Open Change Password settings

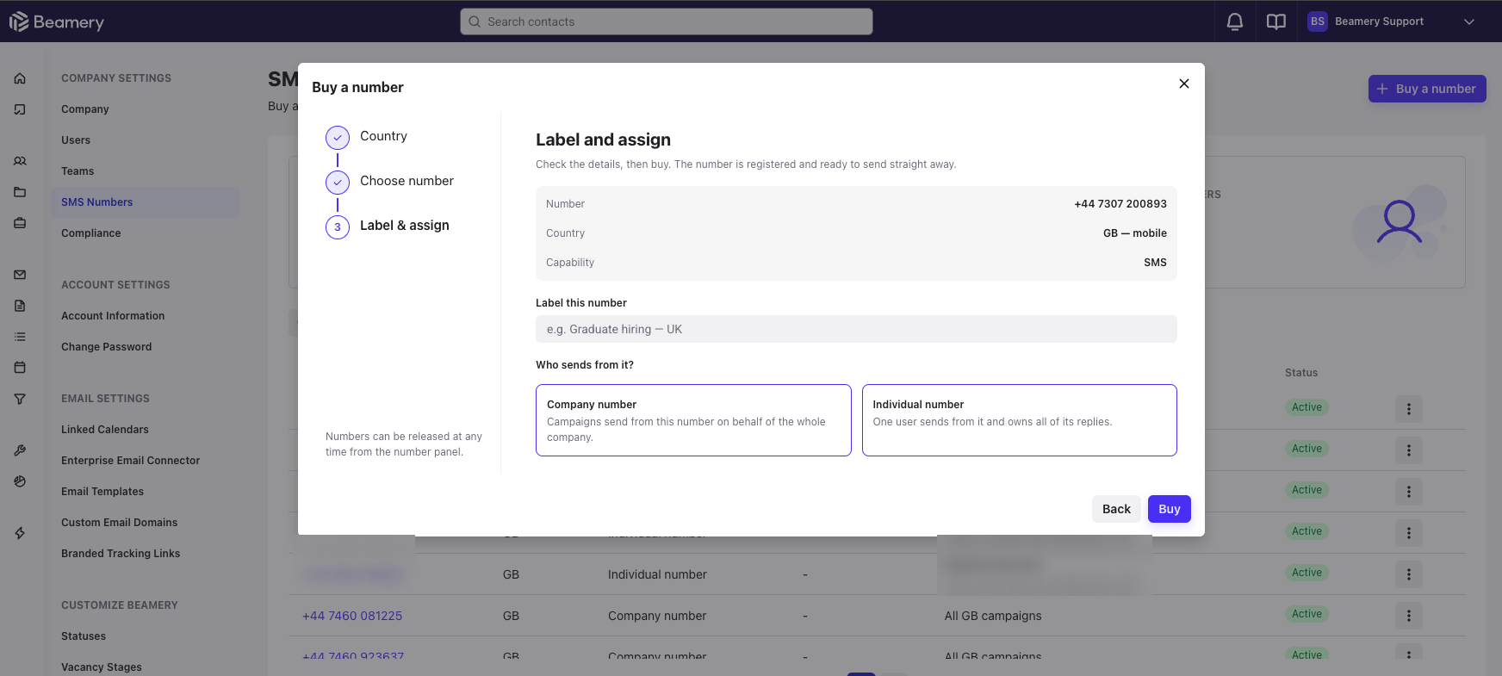point(107,347)
